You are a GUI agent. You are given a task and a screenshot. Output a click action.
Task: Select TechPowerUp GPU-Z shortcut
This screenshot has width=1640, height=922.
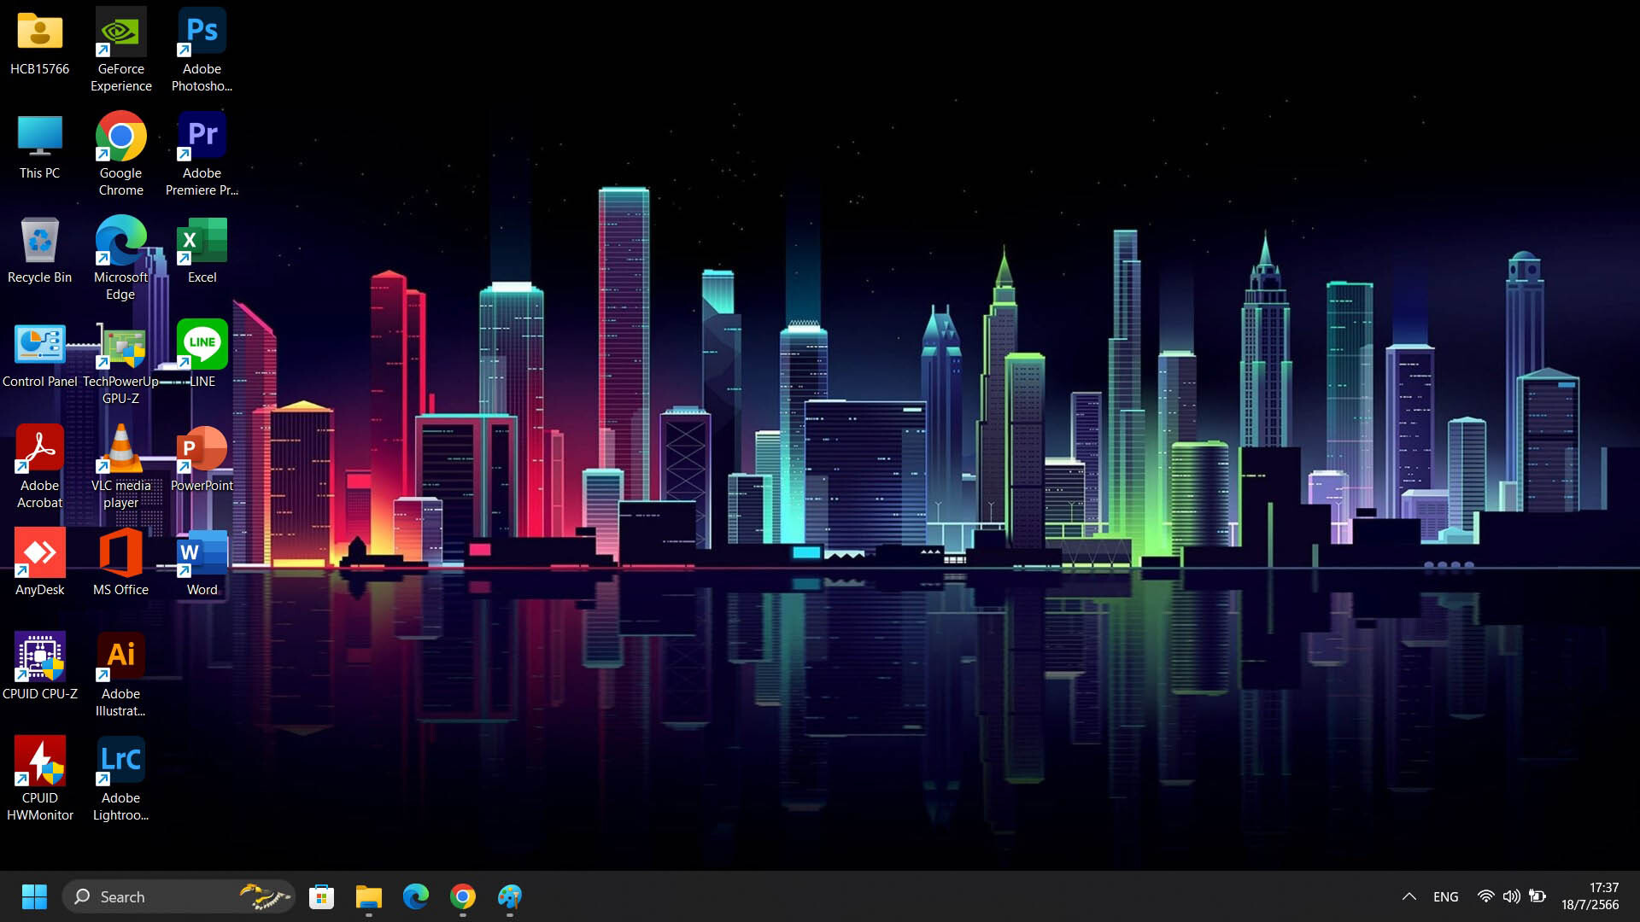tap(120, 362)
